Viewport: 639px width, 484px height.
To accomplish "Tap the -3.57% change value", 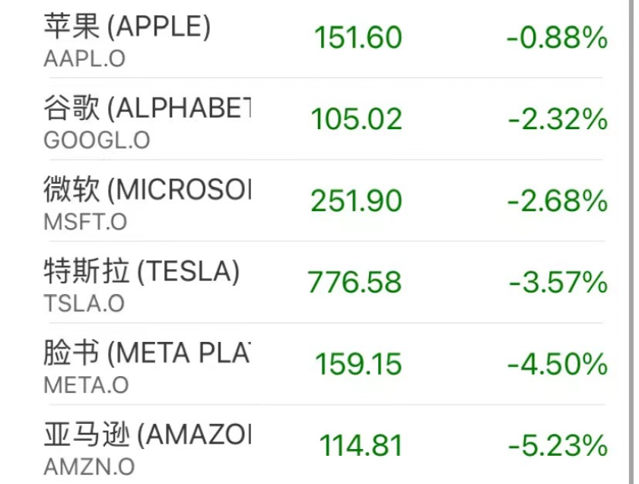I will tap(558, 282).
